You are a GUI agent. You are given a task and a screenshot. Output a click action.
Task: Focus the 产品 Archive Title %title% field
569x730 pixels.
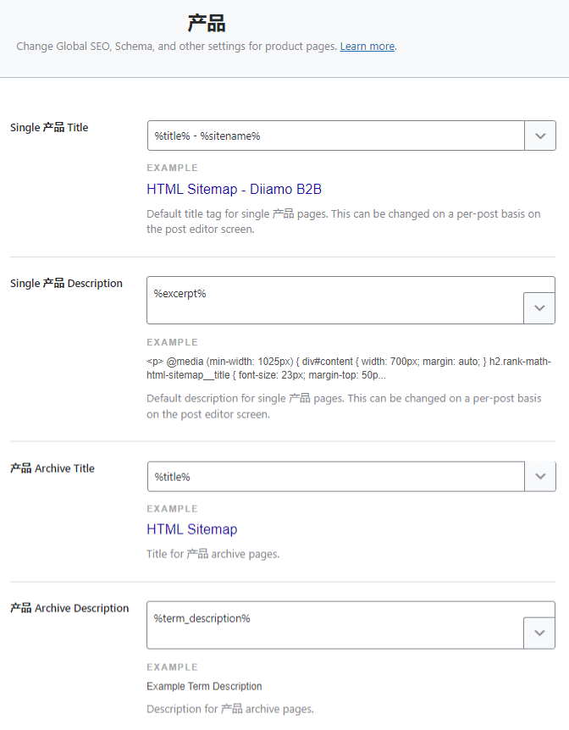click(336, 477)
